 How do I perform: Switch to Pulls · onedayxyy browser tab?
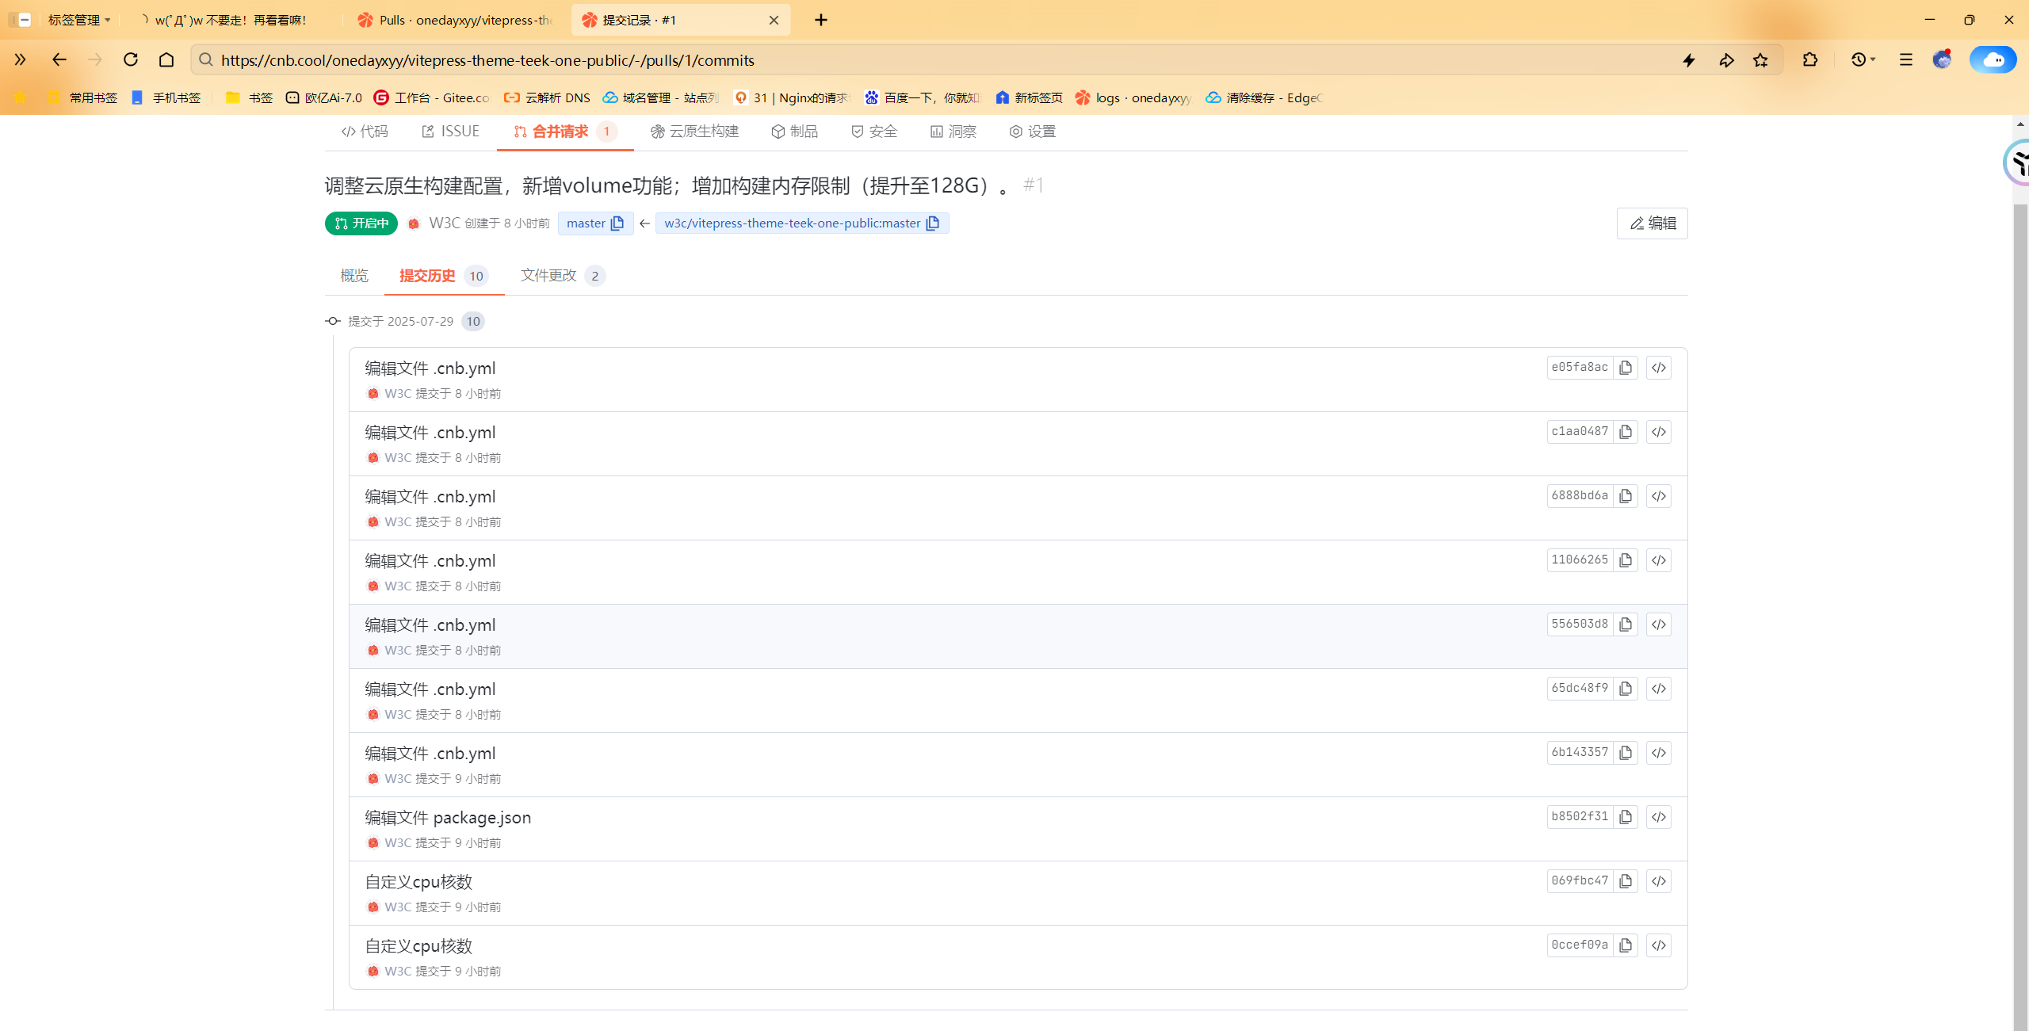[456, 20]
